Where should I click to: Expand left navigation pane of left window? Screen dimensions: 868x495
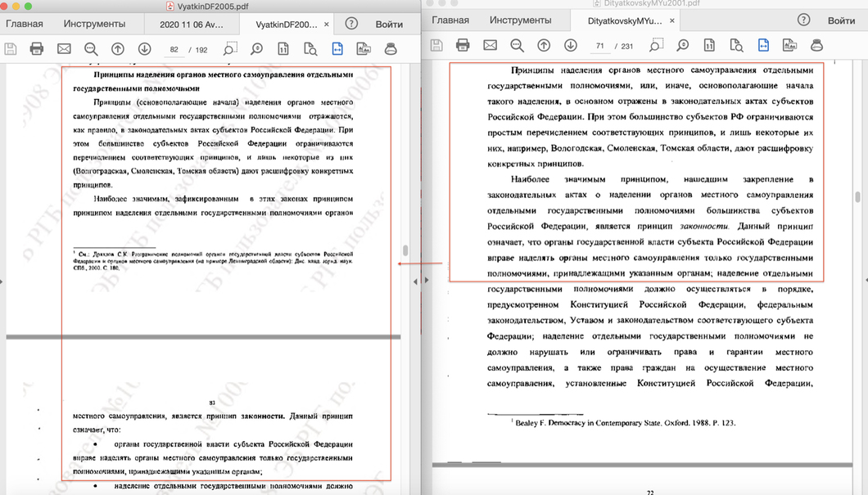[x=3, y=281]
